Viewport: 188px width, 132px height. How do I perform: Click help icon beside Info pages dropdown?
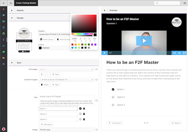96,69
